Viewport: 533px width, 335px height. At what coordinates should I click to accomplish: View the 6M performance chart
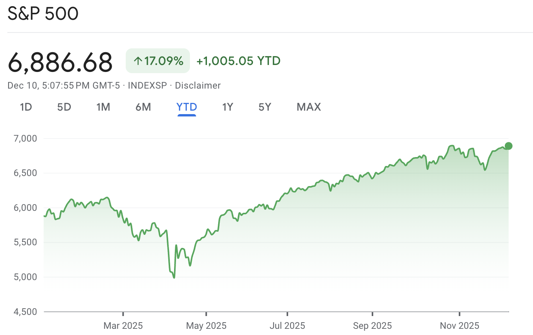coord(143,107)
